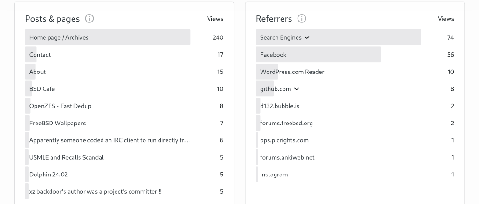Select the Instagram referrer row
The image size is (479, 204).
[x=274, y=175]
